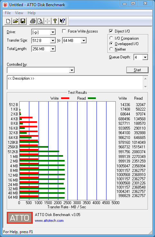
Task: Click read value 1014049 in 128KB row
Action: 139,143
